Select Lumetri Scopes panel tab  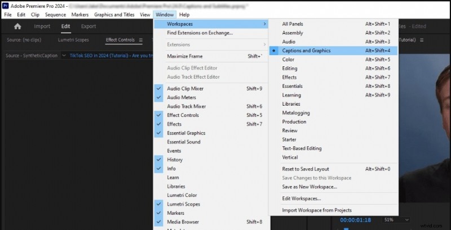73,40
